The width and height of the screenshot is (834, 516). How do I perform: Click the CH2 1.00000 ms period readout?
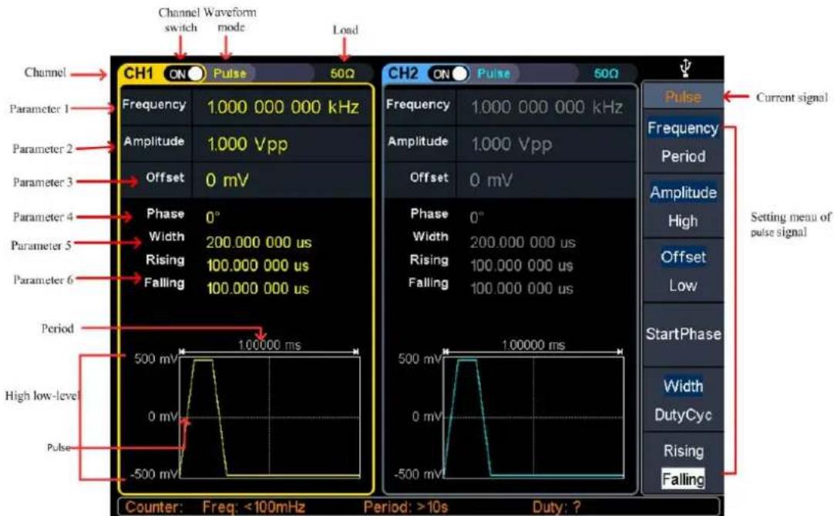point(533,345)
